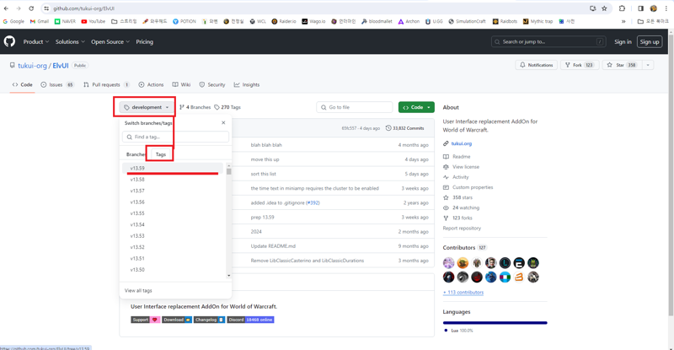Screen dimensions: 674x350
Task: Click the browser reload icon
Action: coord(31,8)
